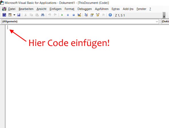The width and height of the screenshot is (169, 128).
Task: Toggle Design Mode icon
Action: pos(79,15)
